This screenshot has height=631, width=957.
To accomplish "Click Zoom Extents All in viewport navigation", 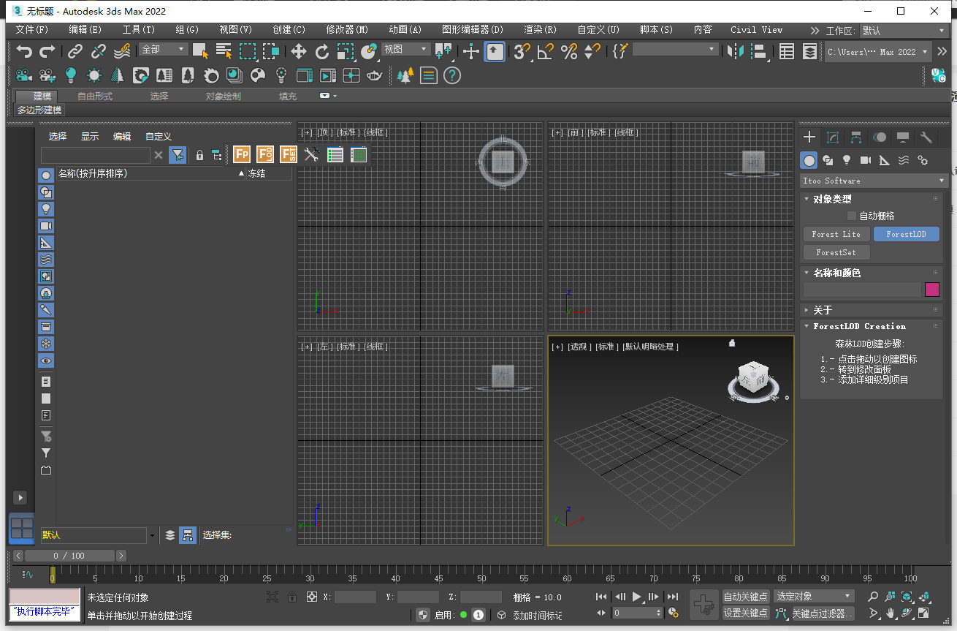I will coord(926,597).
